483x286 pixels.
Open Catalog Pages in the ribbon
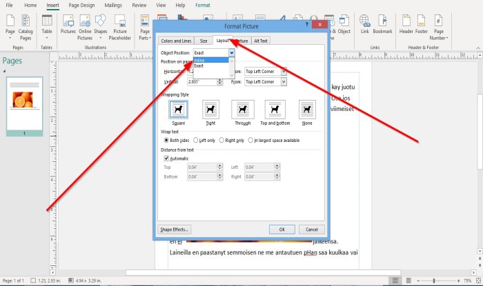click(26, 27)
